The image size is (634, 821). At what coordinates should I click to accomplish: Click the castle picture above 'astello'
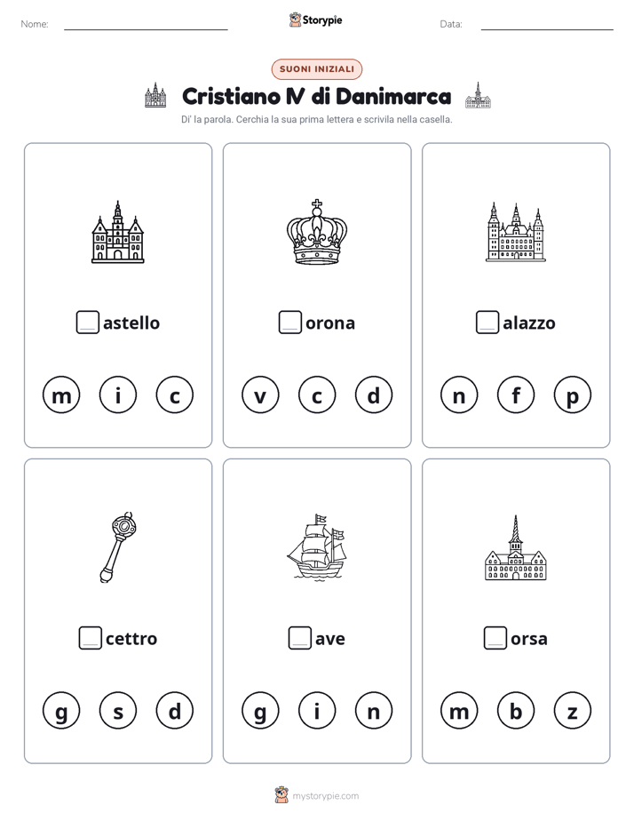118,231
